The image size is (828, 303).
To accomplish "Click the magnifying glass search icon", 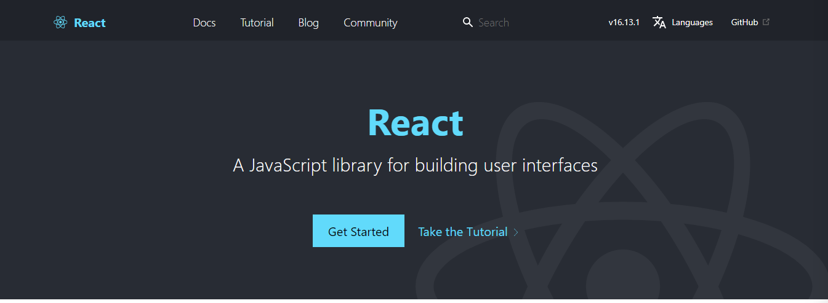I will tap(467, 23).
